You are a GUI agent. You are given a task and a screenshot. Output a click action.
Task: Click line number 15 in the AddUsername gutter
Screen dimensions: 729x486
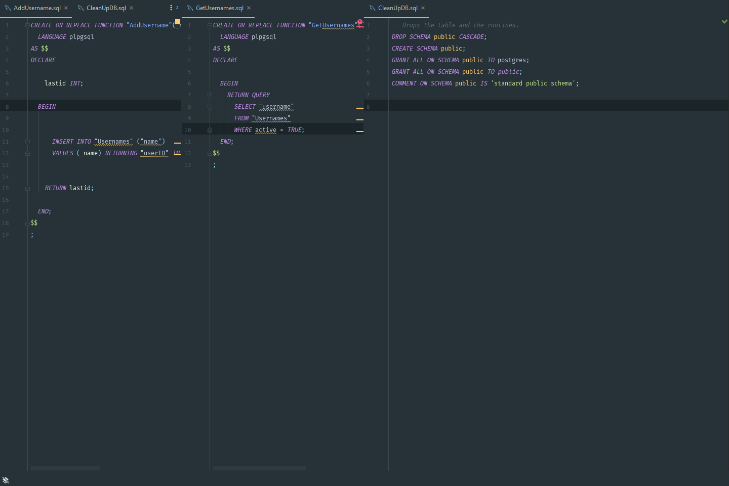(6, 188)
